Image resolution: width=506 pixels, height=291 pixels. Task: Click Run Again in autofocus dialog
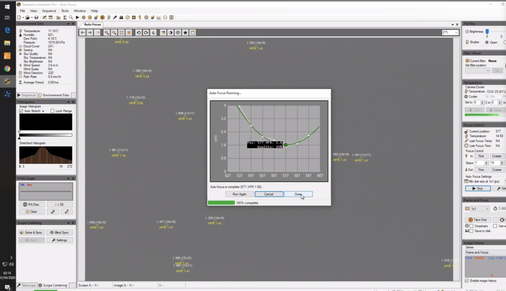240,194
